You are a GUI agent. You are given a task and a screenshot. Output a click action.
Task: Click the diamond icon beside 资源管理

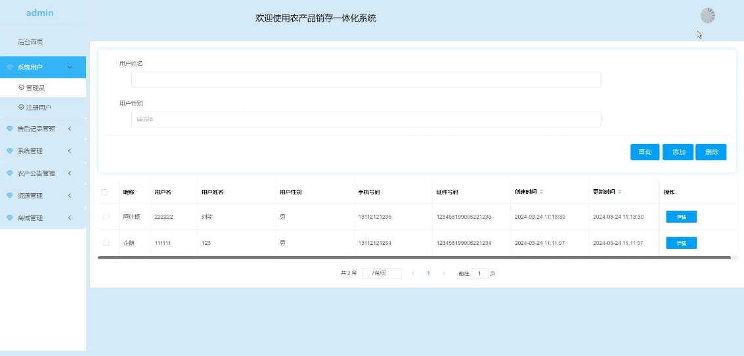point(10,196)
